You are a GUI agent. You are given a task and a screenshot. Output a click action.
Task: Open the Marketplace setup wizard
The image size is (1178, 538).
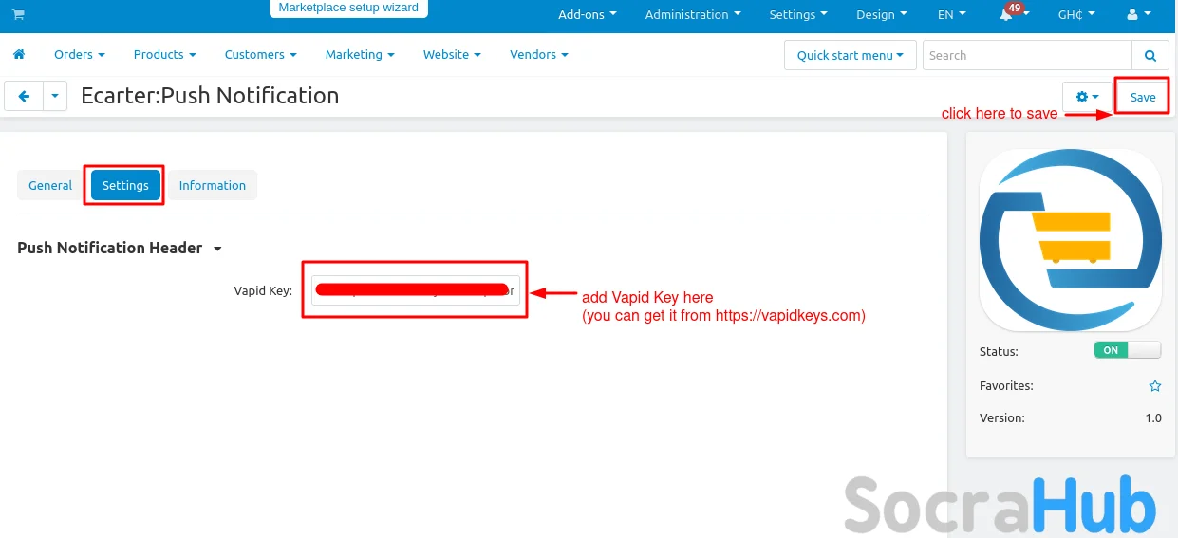(x=348, y=8)
